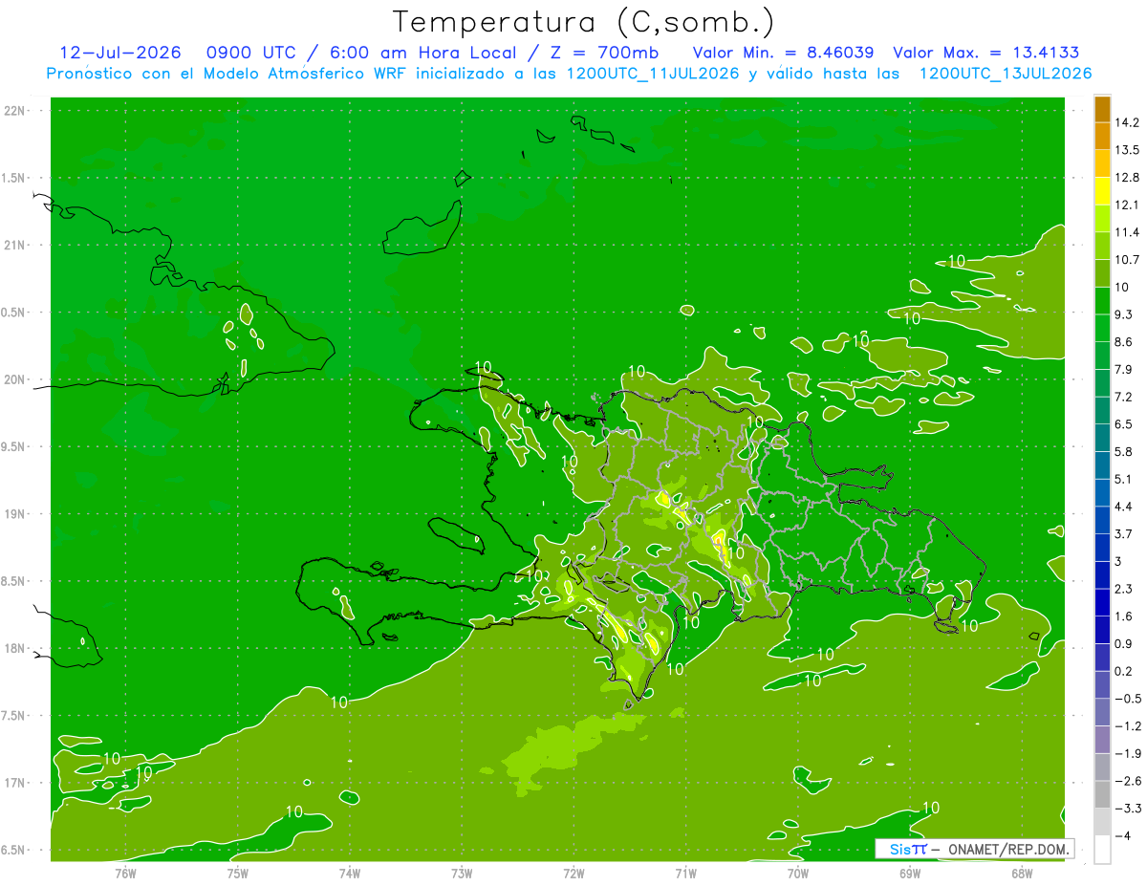Pick color bar segment between 12.8 and 13.5
Image resolution: width=1147 pixels, height=886 pixels.
tap(1102, 163)
